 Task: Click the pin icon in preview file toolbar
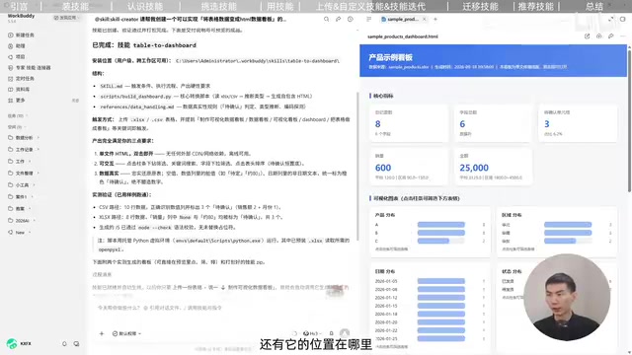point(611,36)
